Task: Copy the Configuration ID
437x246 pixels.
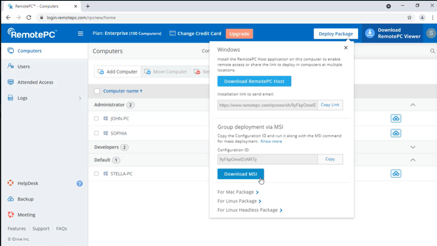Action: [x=330, y=159]
